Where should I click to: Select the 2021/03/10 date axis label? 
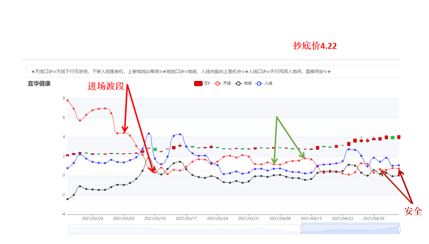[155, 219]
